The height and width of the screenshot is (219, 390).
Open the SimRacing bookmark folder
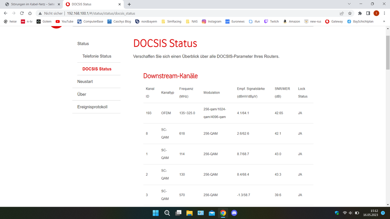[x=171, y=21]
